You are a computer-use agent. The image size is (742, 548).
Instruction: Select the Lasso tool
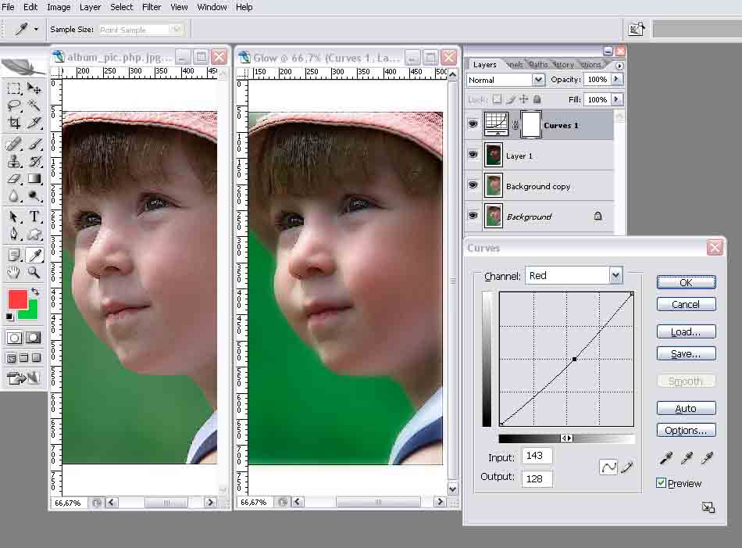pos(14,106)
